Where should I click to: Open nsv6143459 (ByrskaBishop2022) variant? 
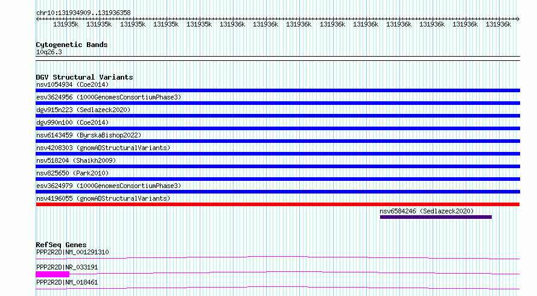[89, 135]
